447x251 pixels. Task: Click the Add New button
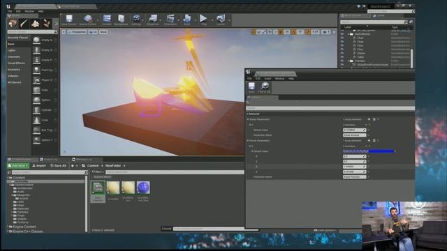[x=18, y=166]
